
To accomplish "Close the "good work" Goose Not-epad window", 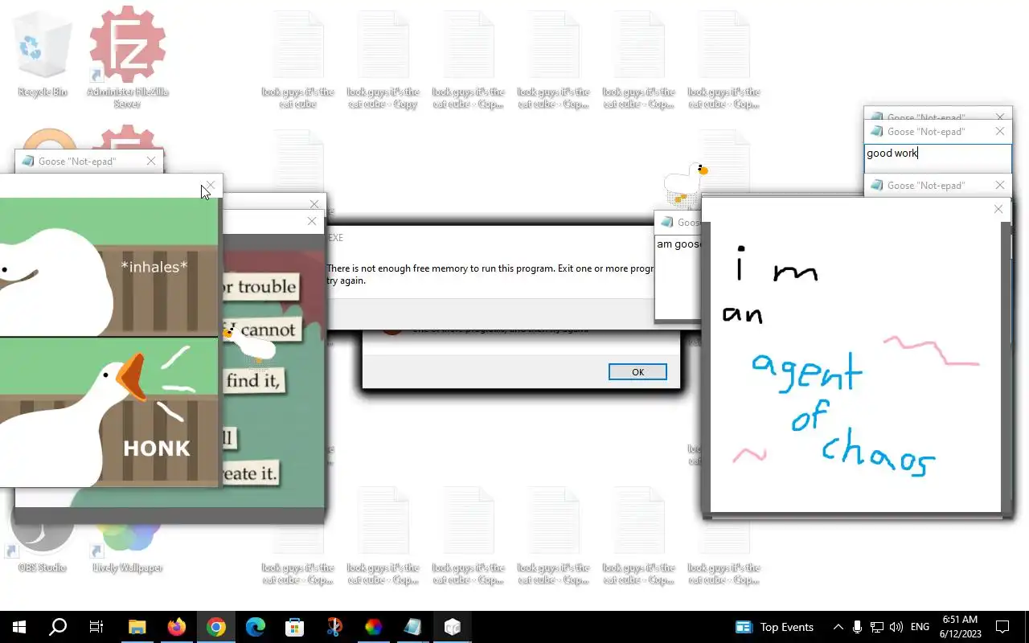I will (x=1000, y=131).
